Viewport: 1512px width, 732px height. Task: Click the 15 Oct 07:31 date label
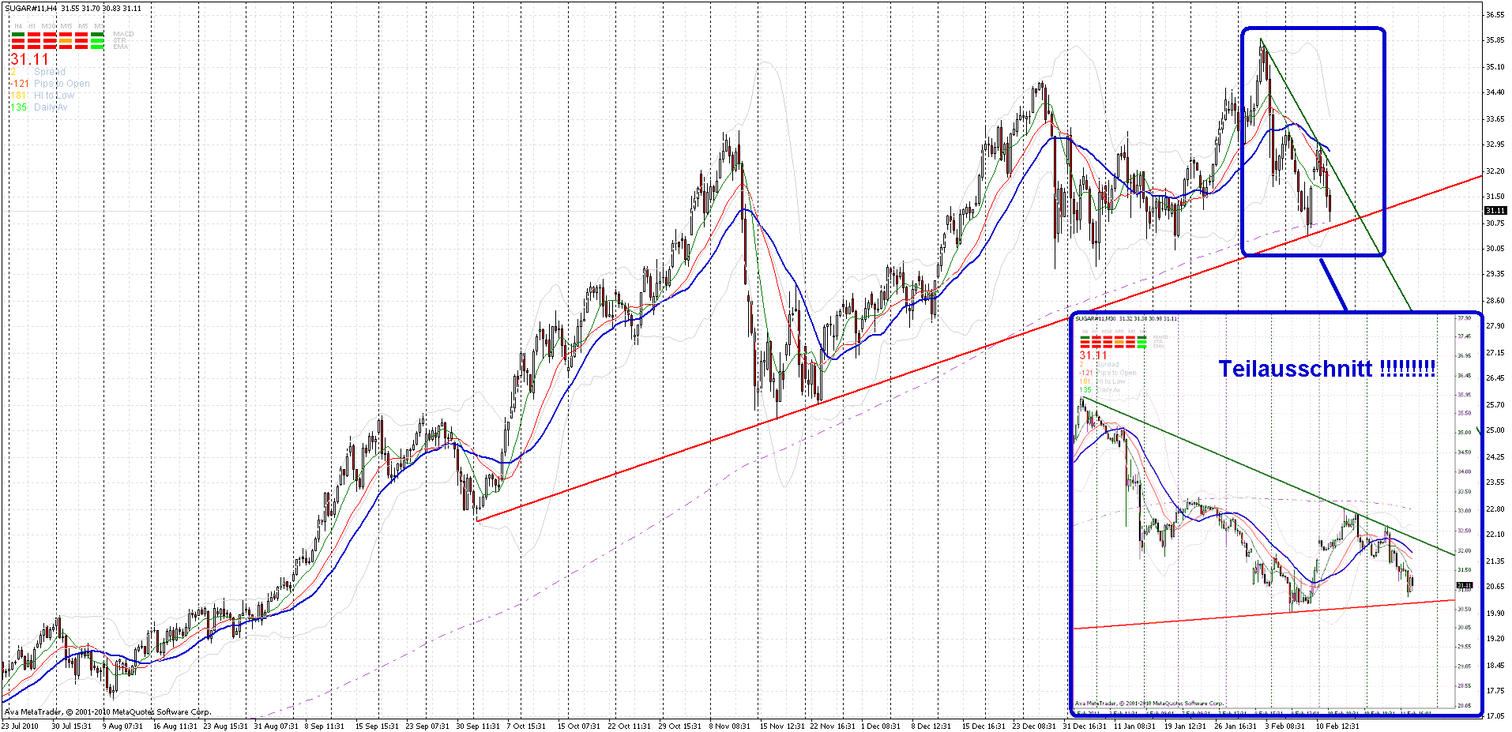[x=579, y=726]
